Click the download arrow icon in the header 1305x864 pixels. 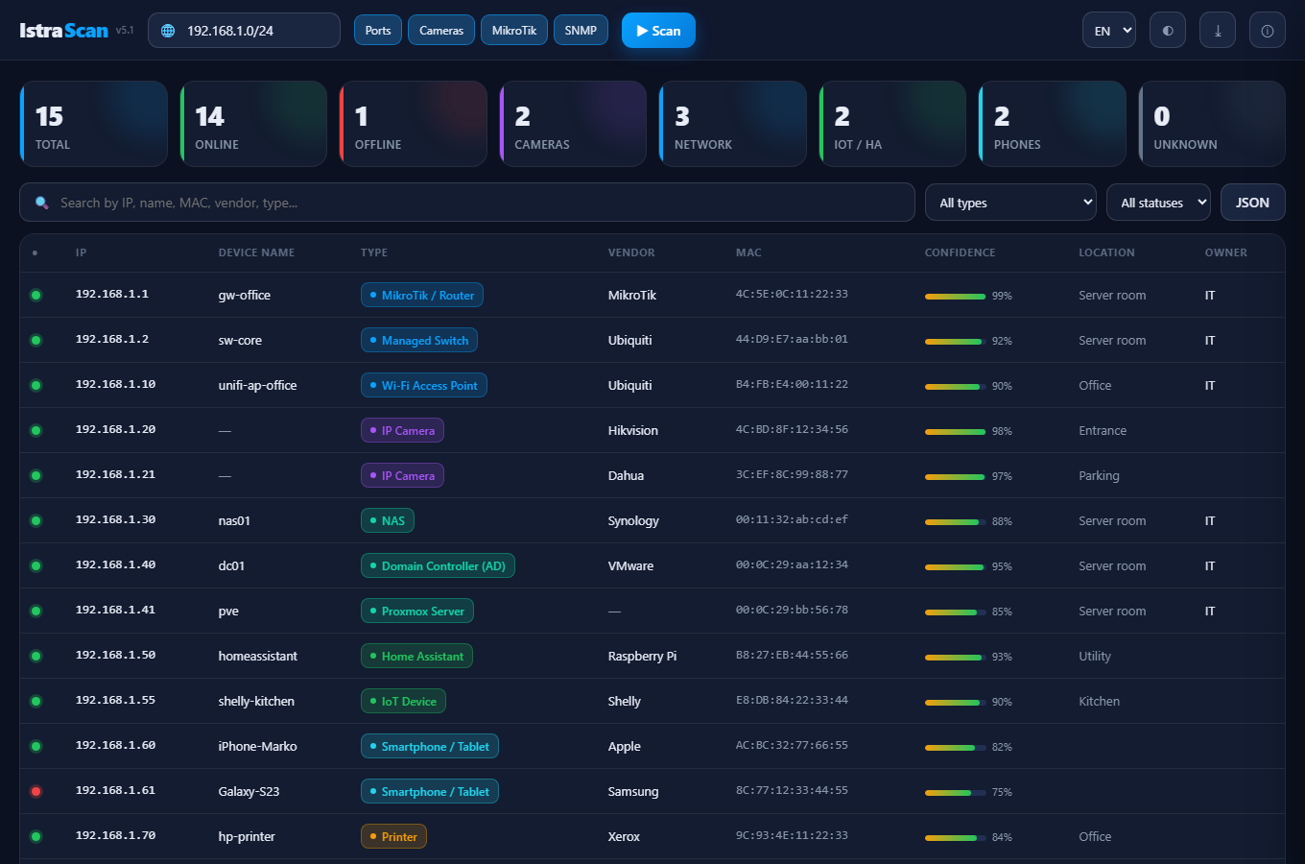point(1218,31)
